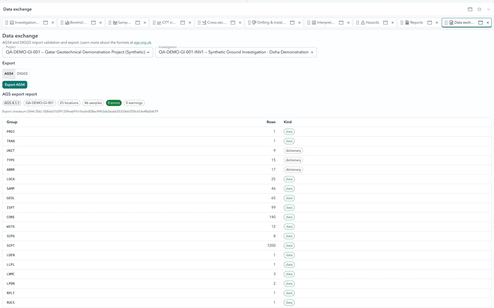494x308 pixels.
Task: Close the Hazards tab
Action: tap(393, 23)
